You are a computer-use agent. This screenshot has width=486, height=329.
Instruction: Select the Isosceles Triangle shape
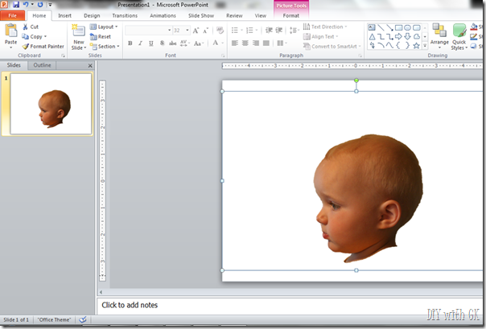372,37
